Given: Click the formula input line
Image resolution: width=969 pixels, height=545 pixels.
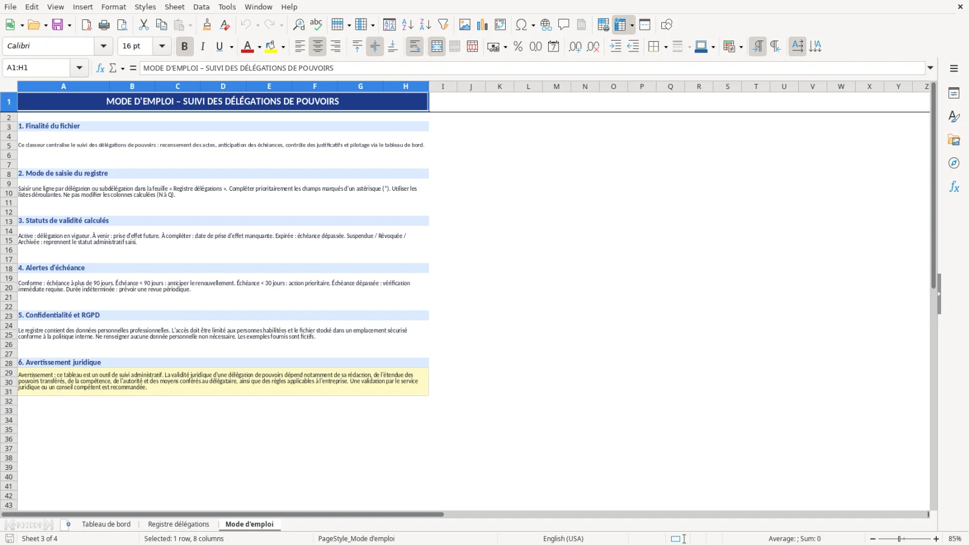Looking at the screenshot, I should (533, 68).
